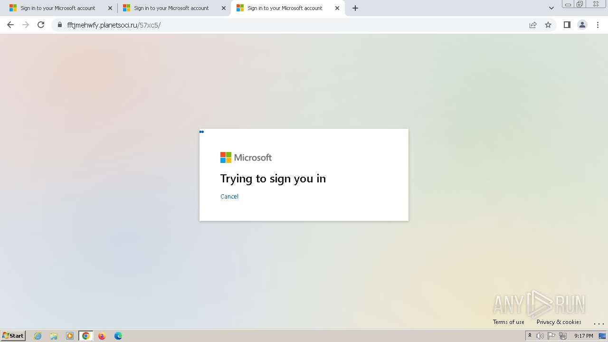The height and width of the screenshot is (342, 608).
Task: Select Chrome taskbar icon
Action: pos(86,336)
